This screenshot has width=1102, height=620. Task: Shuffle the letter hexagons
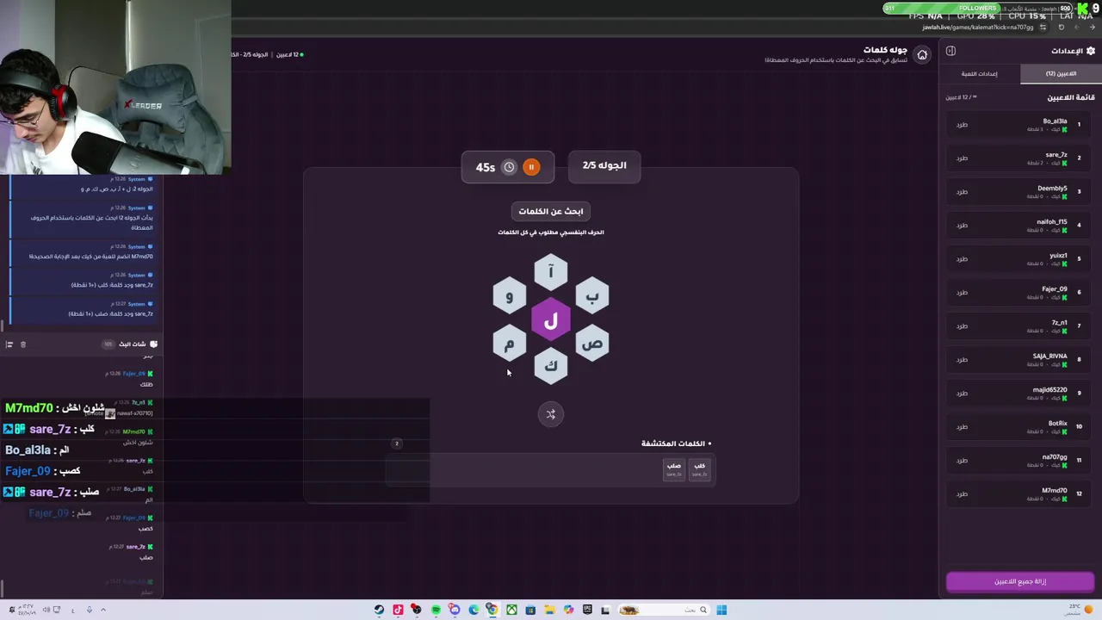pos(551,414)
